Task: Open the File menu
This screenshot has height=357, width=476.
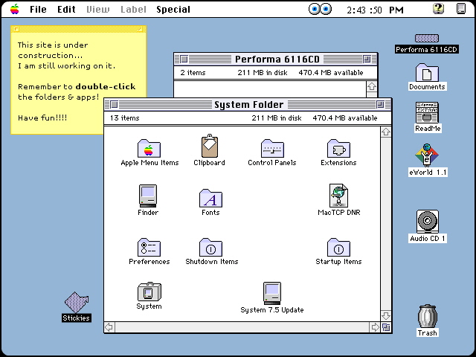Action: [x=38, y=10]
